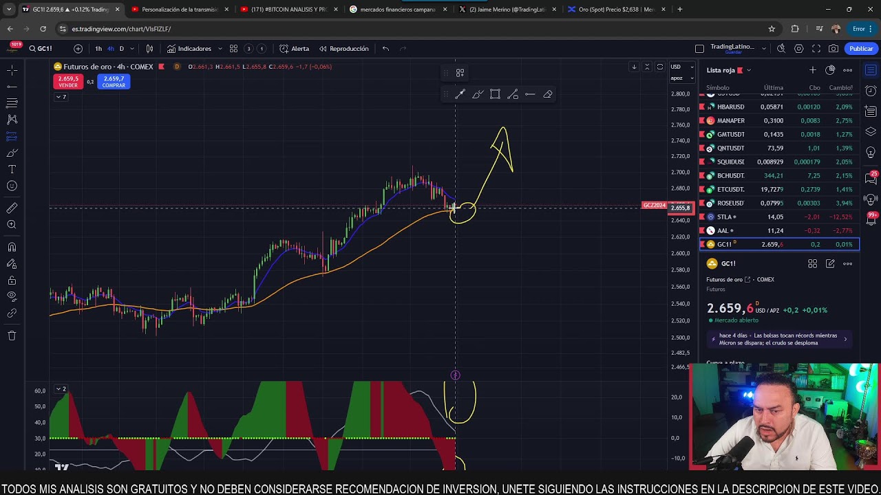The height and width of the screenshot is (495, 881).
Task: Switch to the Oro (Spot) Precio browser tab
Action: click(x=616, y=10)
